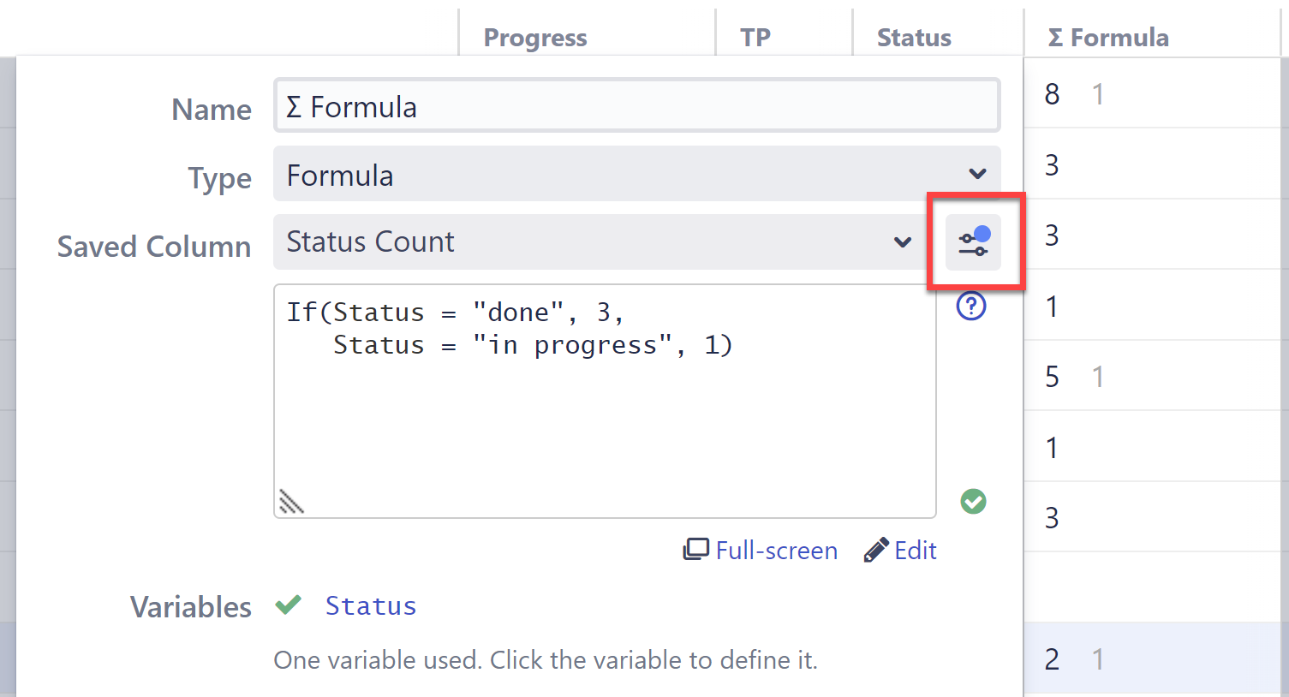Viewport: 1289px width, 697px height.
Task: Open formula editor in Full-screen
Action: tap(775, 551)
